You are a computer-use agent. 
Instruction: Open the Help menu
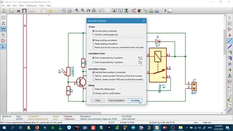[x=48, y=6]
